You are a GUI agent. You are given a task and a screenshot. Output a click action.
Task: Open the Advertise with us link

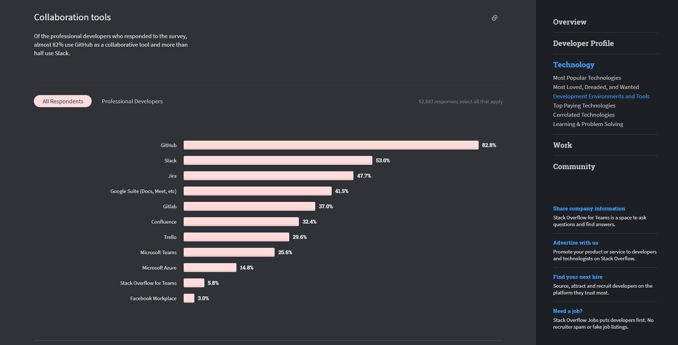575,242
